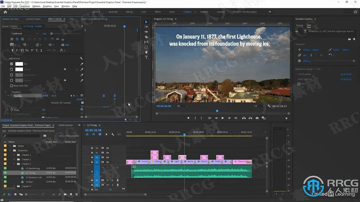
Task: Select the 3.3 Dynamic Link sequence
Action: pyautogui.click(x=33, y=177)
